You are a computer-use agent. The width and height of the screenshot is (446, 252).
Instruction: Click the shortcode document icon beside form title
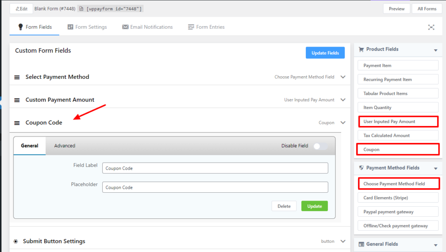click(81, 9)
